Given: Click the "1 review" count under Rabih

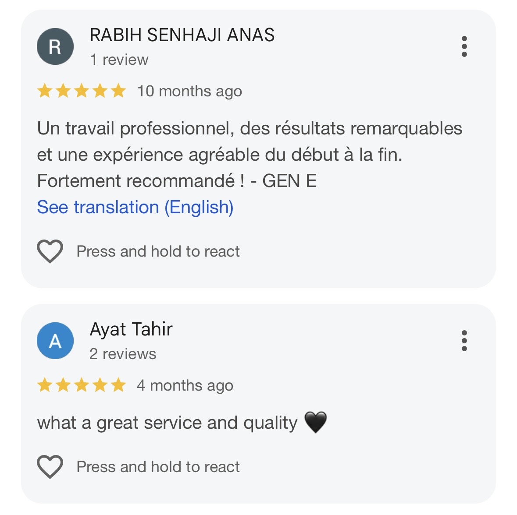Looking at the screenshot, I should (119, 60).
